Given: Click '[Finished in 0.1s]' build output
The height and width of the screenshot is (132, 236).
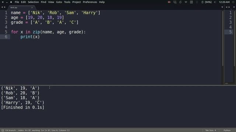Looking at the screenshot, I should pyautogui.click(x=22, y=107).
